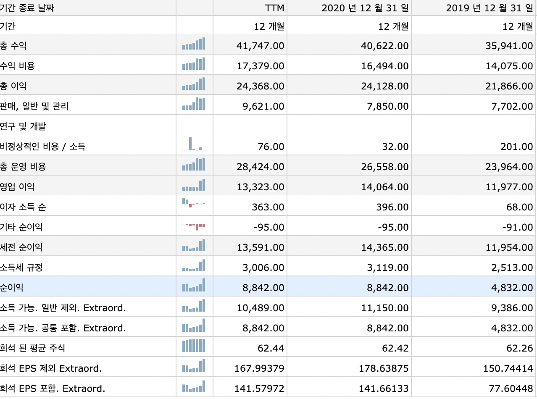Click TTM SG&A value 9,621.00
537x399 pixels.
pyautogui.click(x=263, y=106)
